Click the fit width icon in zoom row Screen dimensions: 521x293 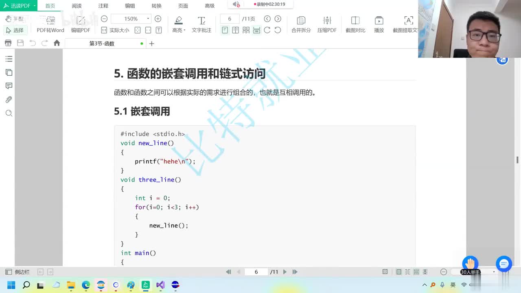click(x=148, y=30)
